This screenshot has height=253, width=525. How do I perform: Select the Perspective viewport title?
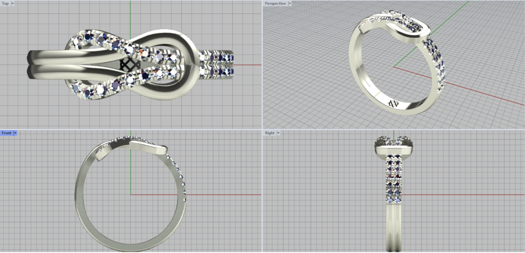(275, 3)
